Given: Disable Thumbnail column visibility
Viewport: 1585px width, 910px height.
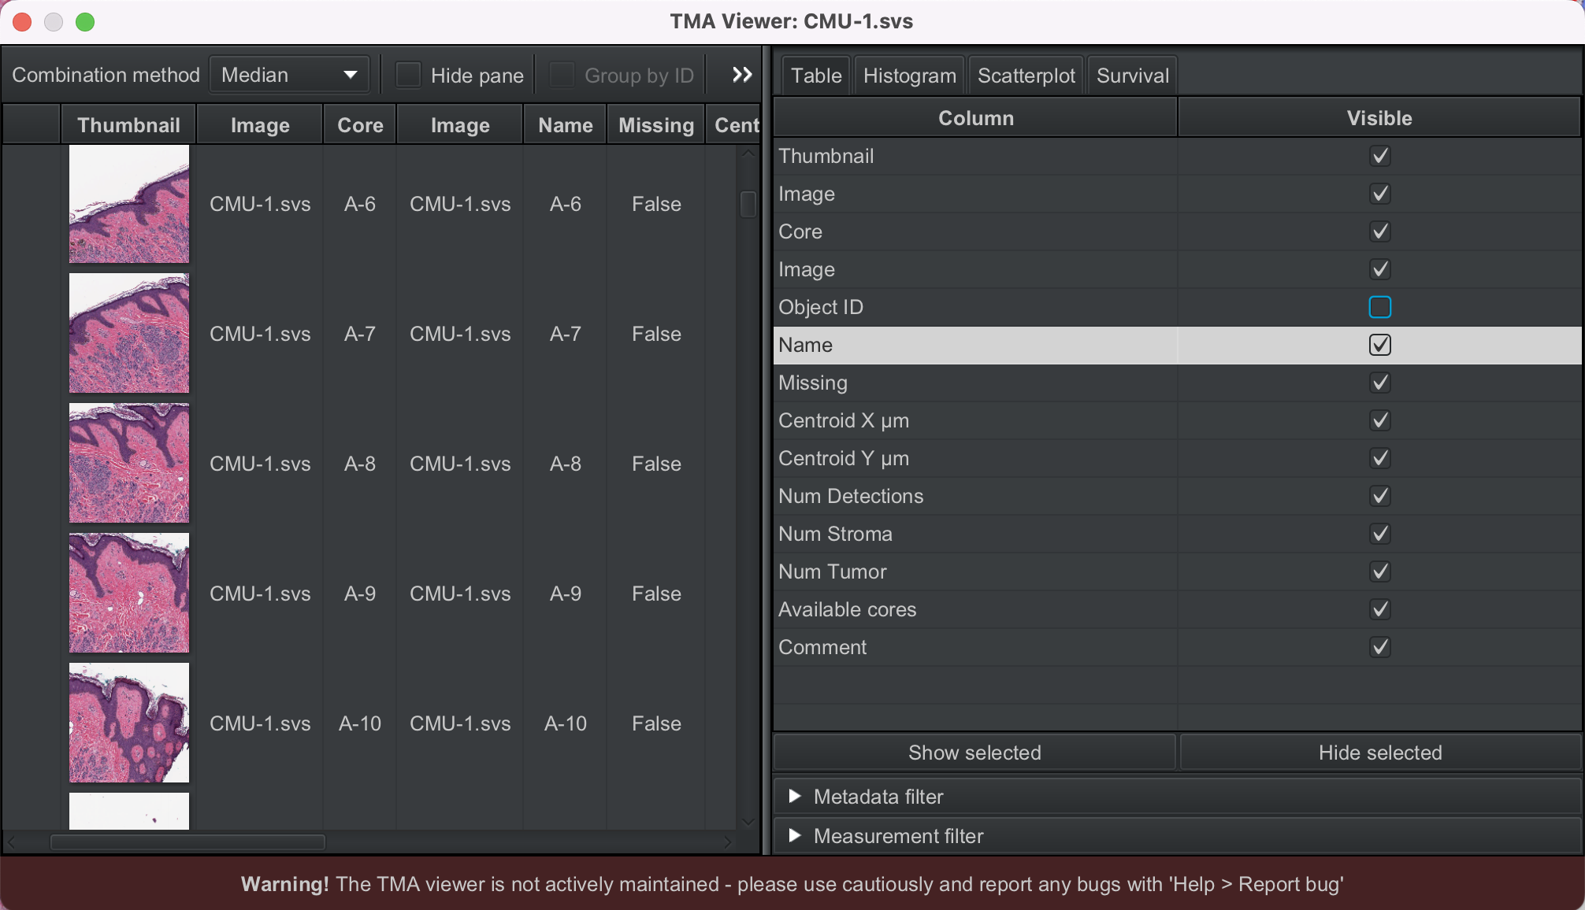Looking at the screenshot, I should point(1379,156).
